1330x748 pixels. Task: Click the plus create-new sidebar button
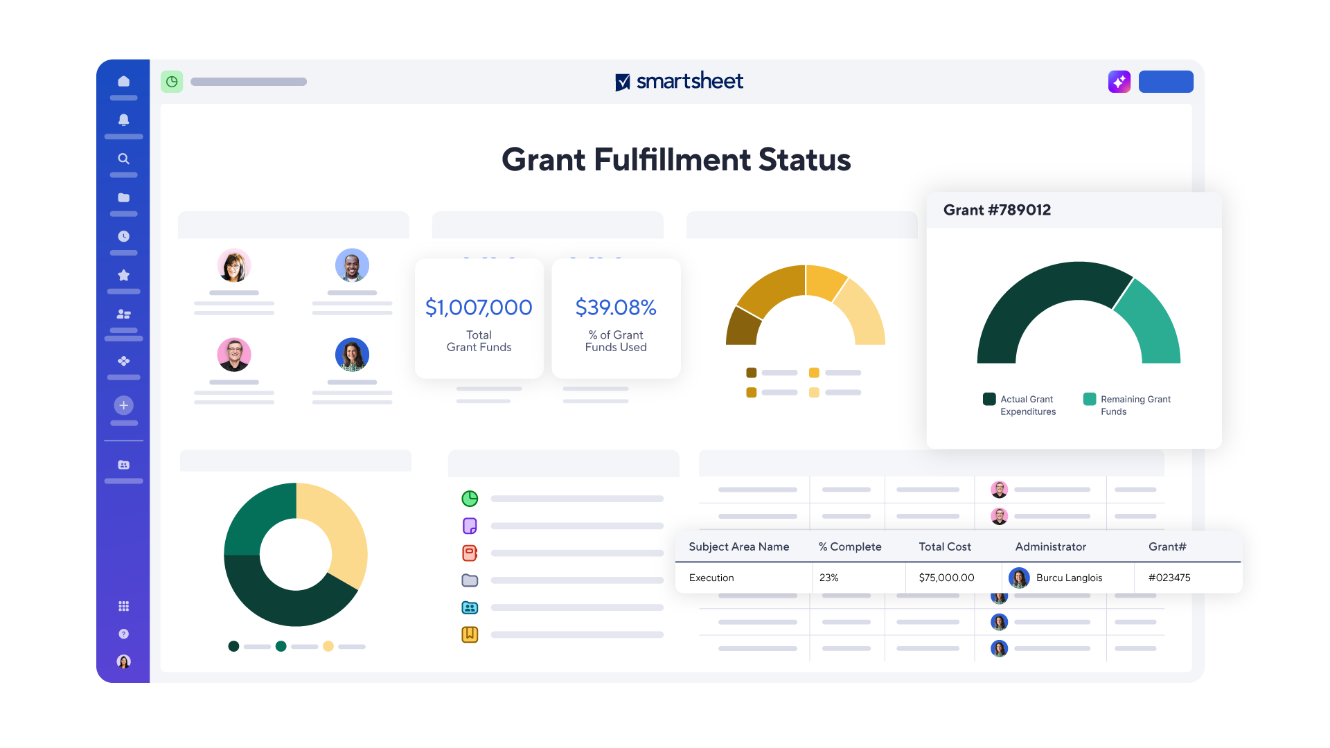coord(123,405)
